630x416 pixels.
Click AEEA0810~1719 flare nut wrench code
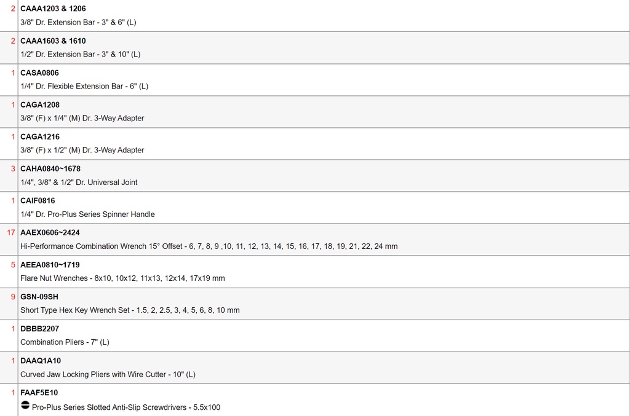(50, 265)
